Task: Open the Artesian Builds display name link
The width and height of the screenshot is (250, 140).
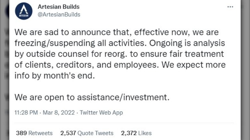Action: [x=58, y=7]
